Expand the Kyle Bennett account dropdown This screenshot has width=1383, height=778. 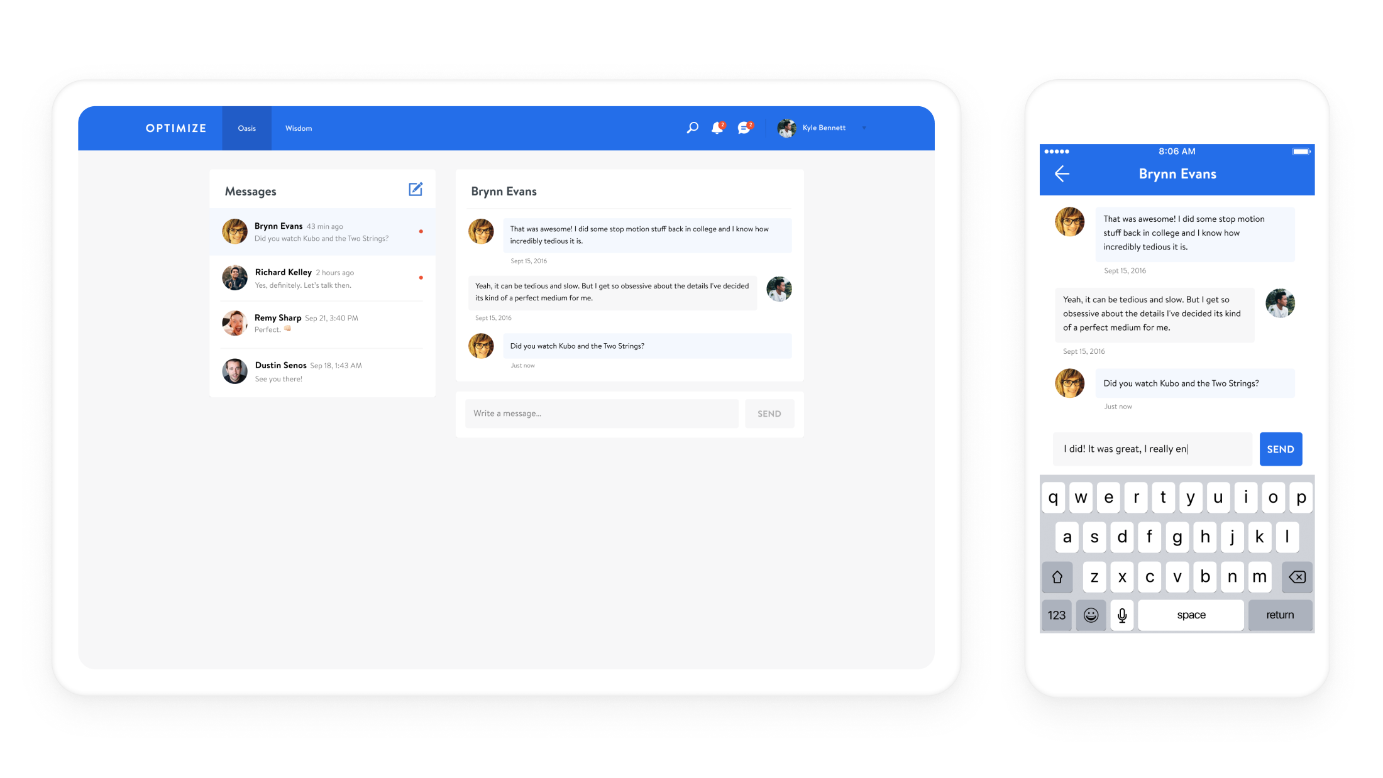864,128
